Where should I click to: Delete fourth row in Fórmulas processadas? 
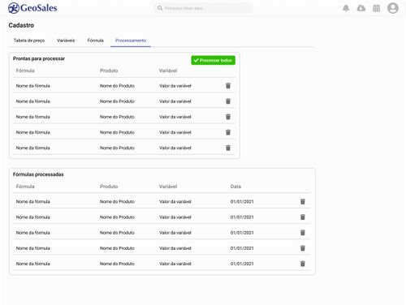click(303, 248)
